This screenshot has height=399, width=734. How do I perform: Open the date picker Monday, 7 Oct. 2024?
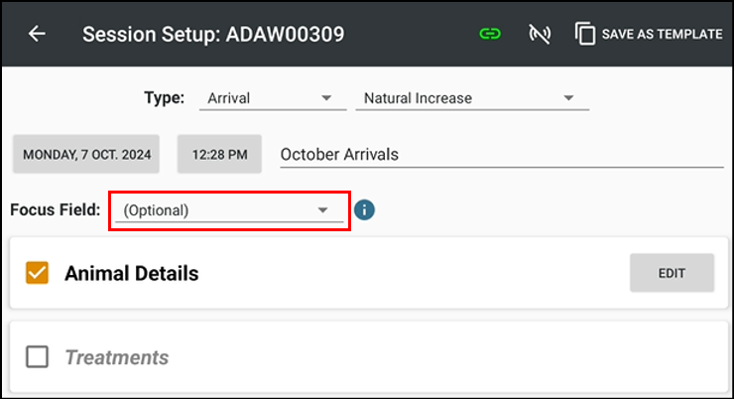coord(88,155)
